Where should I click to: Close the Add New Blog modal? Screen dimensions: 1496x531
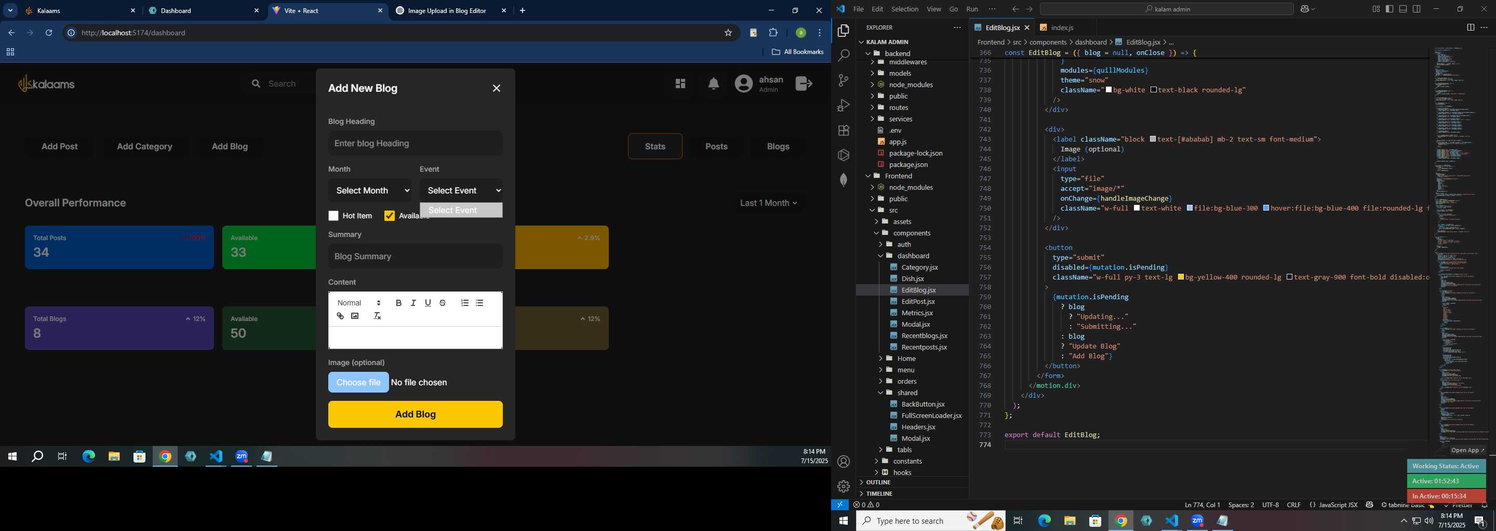coord(497,88)
